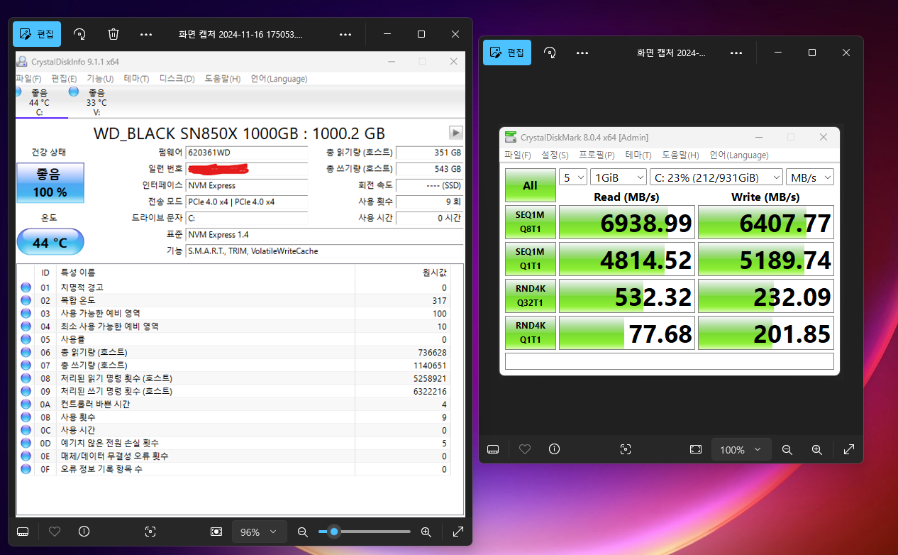Show file info for CrystalDiskInfo image

coord(84,532)
